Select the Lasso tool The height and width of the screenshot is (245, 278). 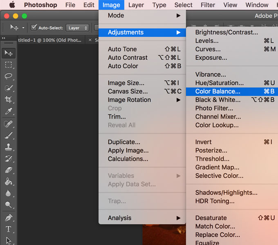click(8, 76)
